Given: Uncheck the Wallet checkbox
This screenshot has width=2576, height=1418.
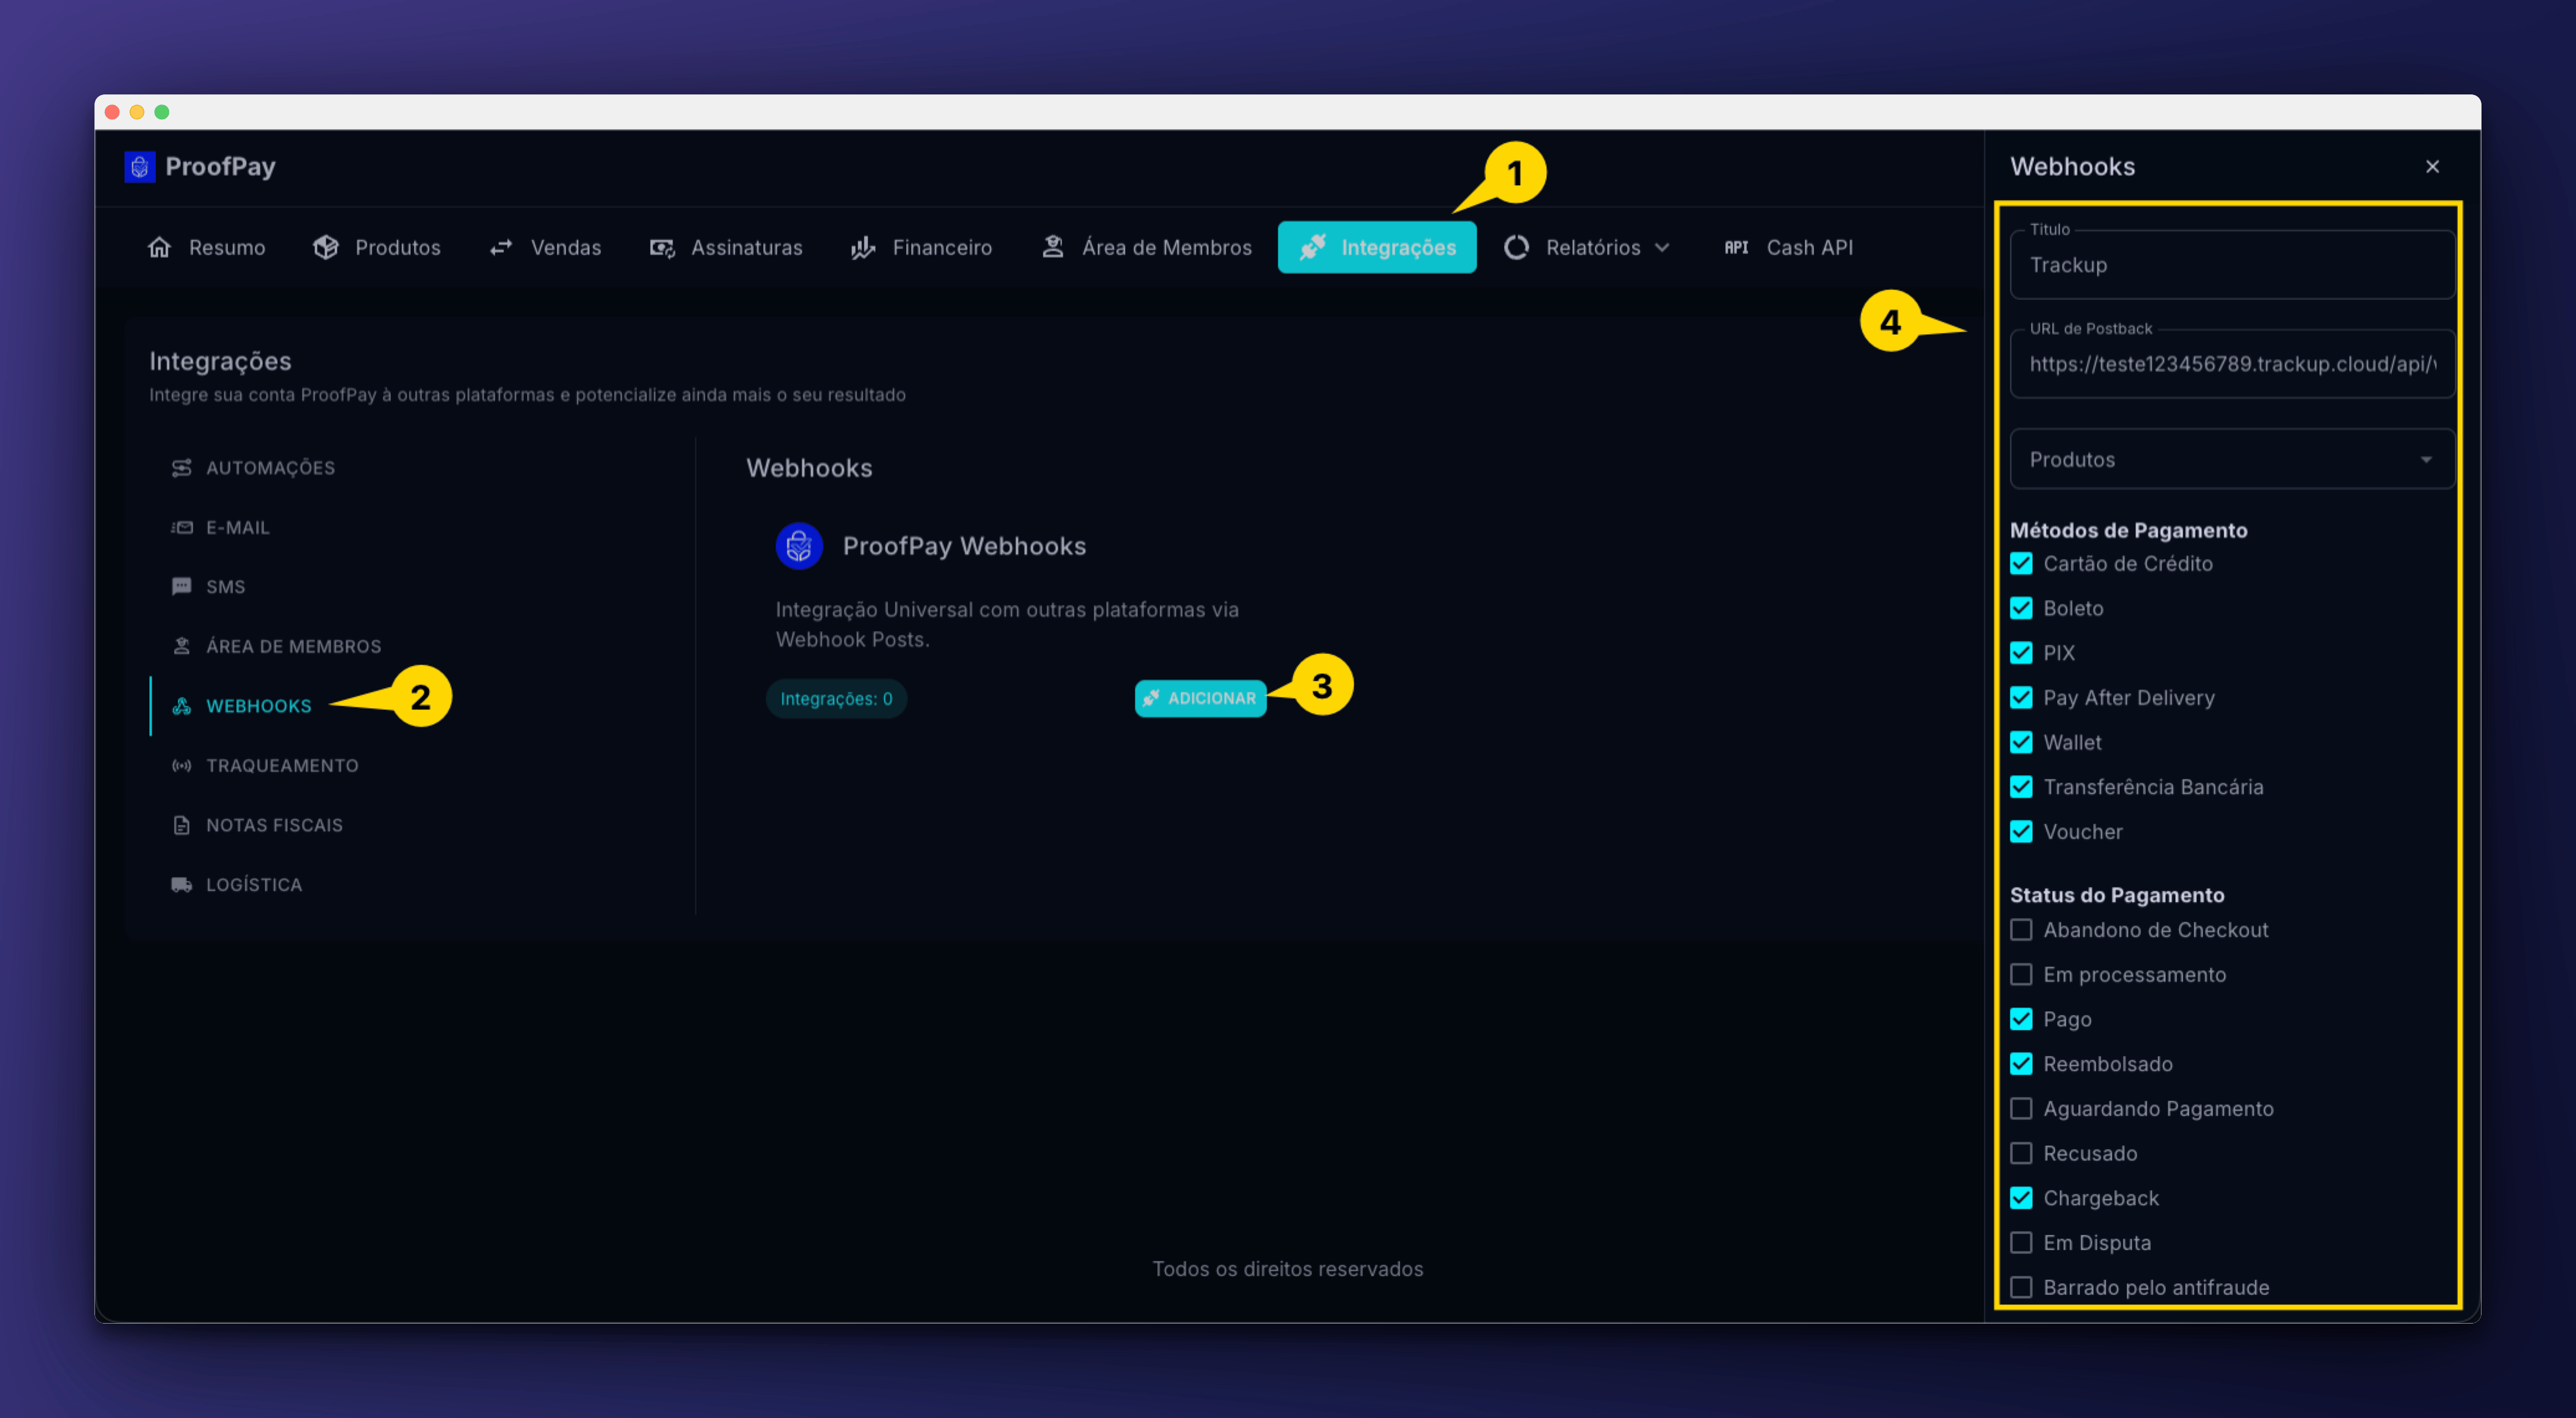Looking at the screenshot, I should pyautogui.click(x=2021, y=742).
